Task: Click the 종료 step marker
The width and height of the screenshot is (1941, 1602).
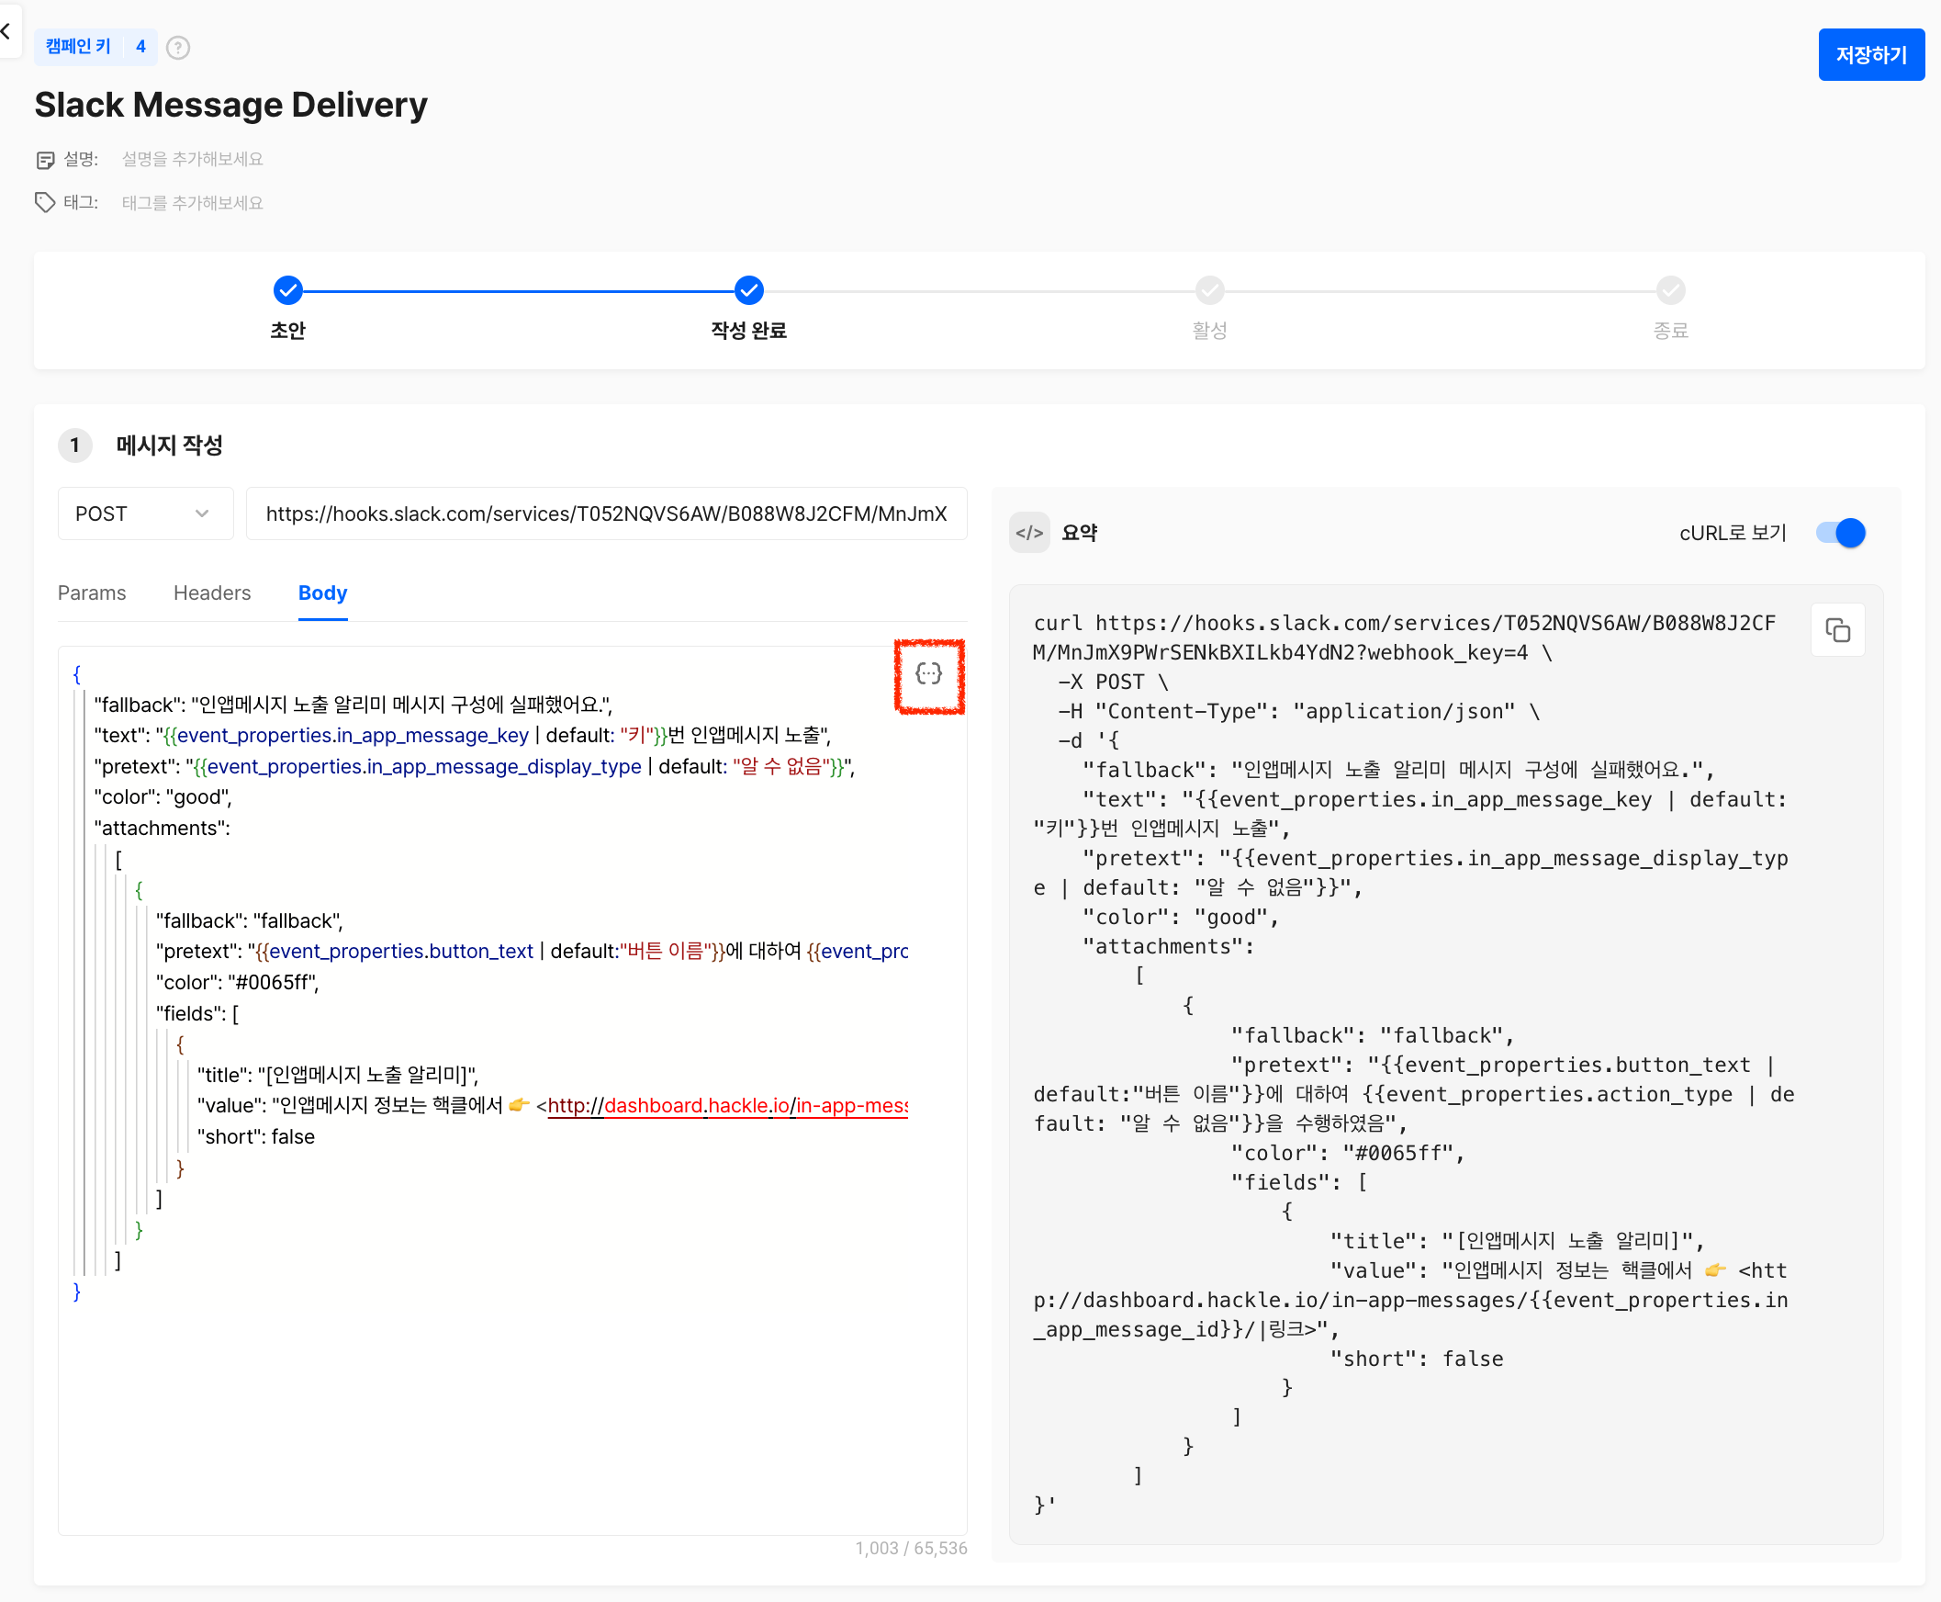Action: tap(1671, 290)
